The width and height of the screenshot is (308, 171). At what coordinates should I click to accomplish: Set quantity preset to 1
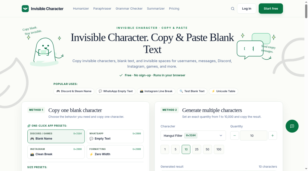click(165, 149)
